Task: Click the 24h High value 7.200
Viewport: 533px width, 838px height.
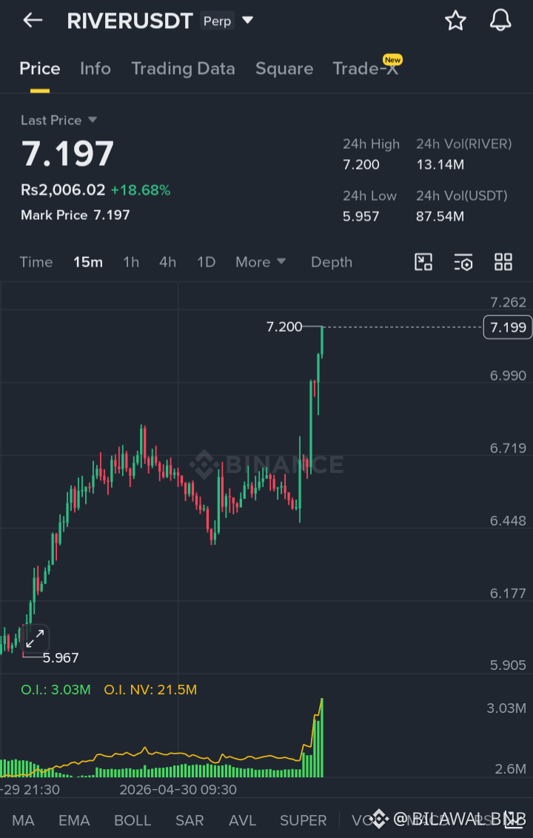Action: (361, 164)
